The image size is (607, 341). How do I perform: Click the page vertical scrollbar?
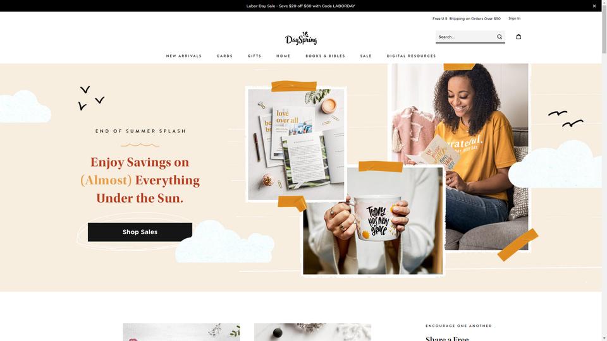pos(604,170)
